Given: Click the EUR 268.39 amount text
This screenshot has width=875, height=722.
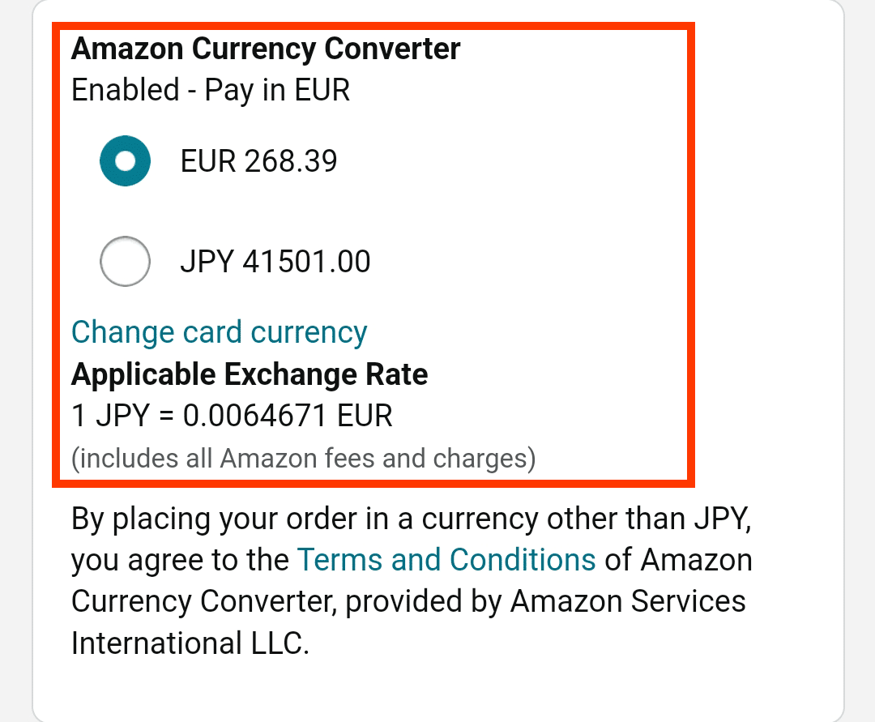Looking at the screenshot, I should coord(257,160).
